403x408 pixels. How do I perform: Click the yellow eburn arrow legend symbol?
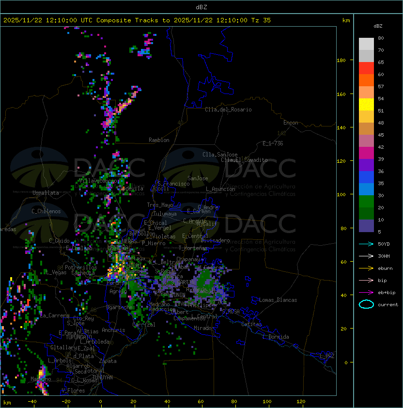point(366,268)
